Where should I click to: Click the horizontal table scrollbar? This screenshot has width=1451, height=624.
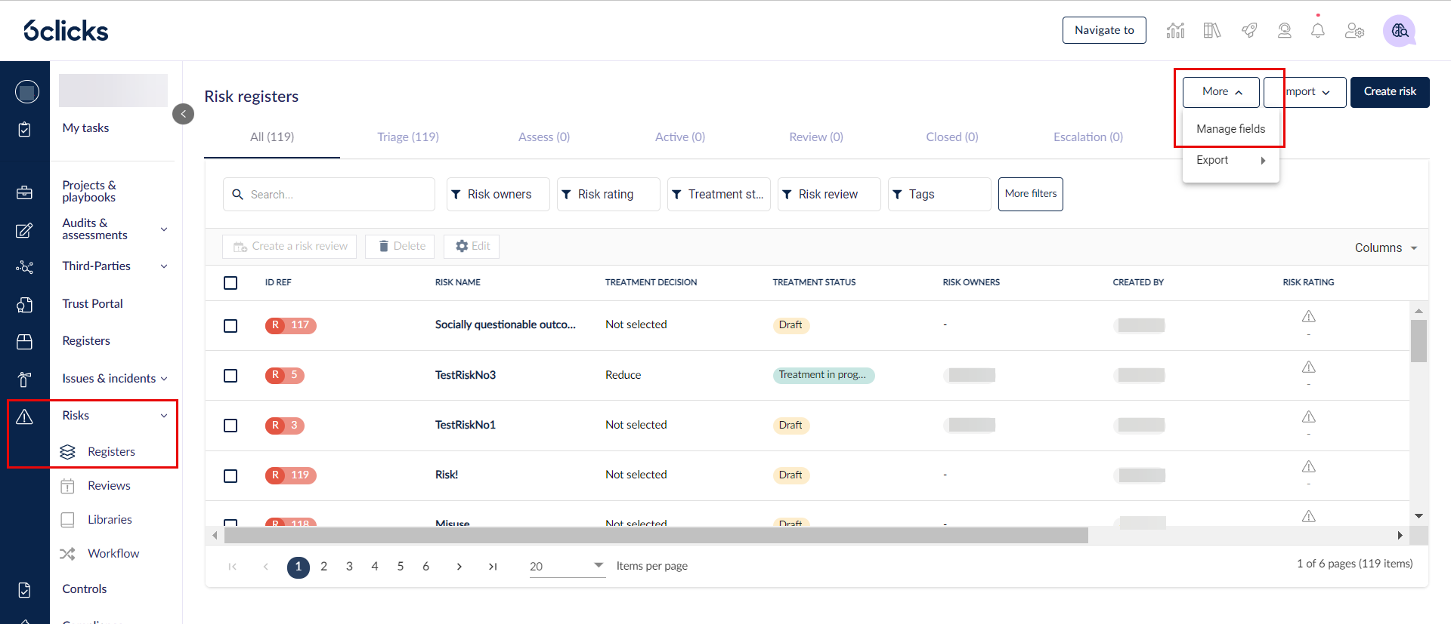(656, 536)
